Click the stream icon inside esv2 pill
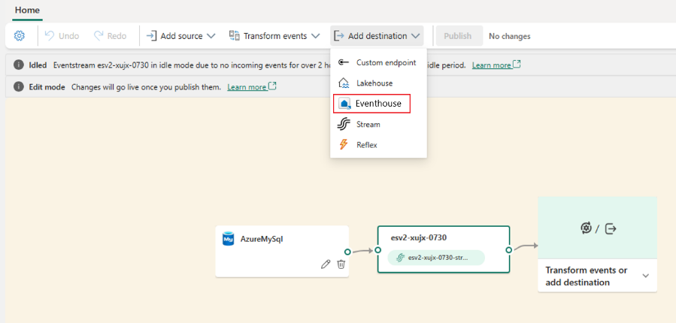Screen dimensions: 676x323 [399, 258]
